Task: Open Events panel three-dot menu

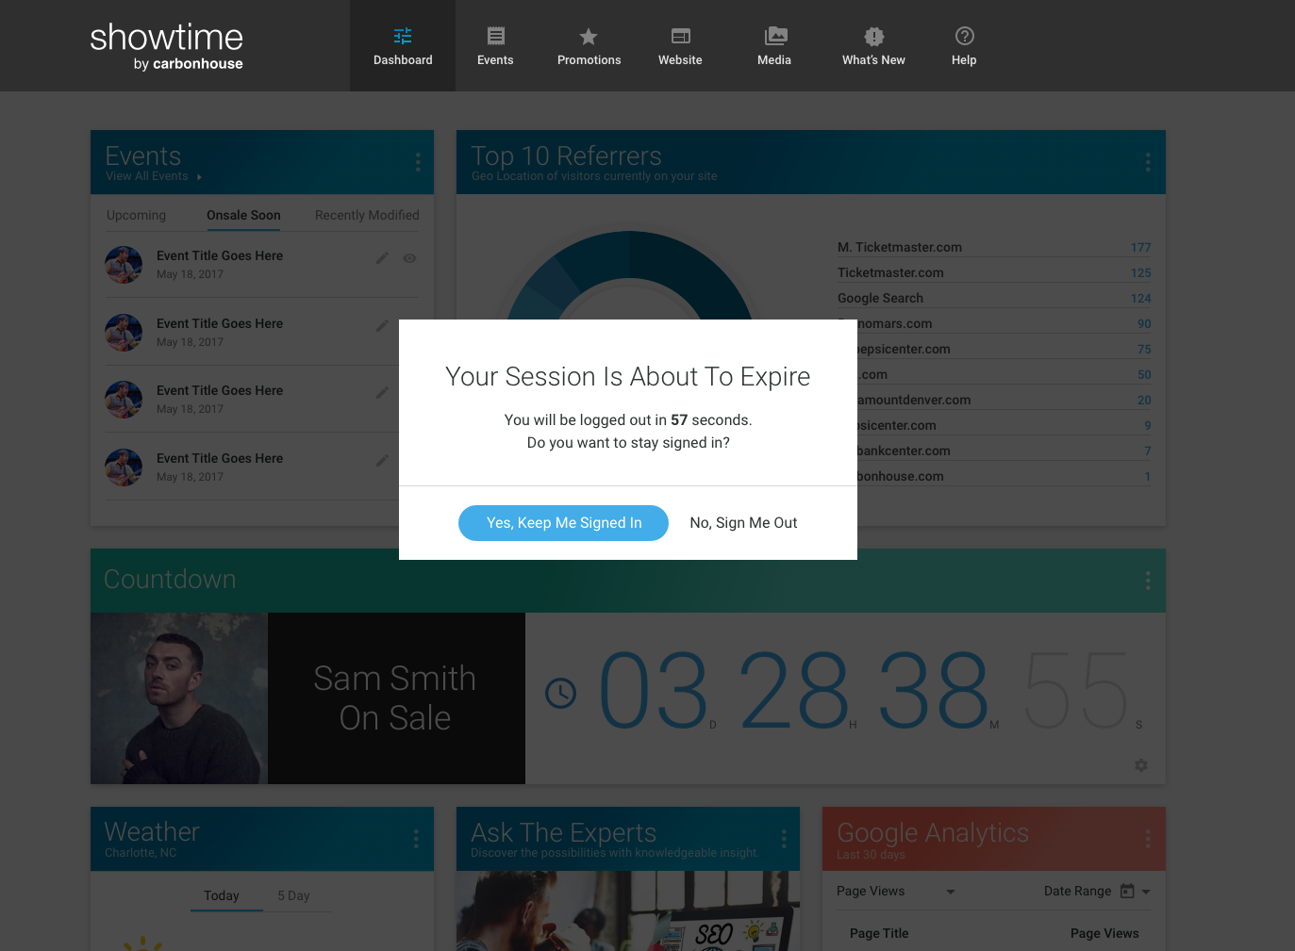Action: [x=418, y=162]
